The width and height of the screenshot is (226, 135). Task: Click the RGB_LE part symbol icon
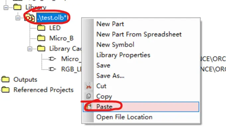pyautogui.click(x=52, y=69)
